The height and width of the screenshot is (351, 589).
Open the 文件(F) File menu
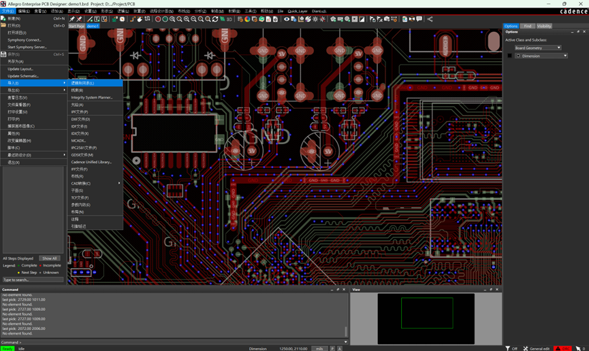tap(8, 12)
